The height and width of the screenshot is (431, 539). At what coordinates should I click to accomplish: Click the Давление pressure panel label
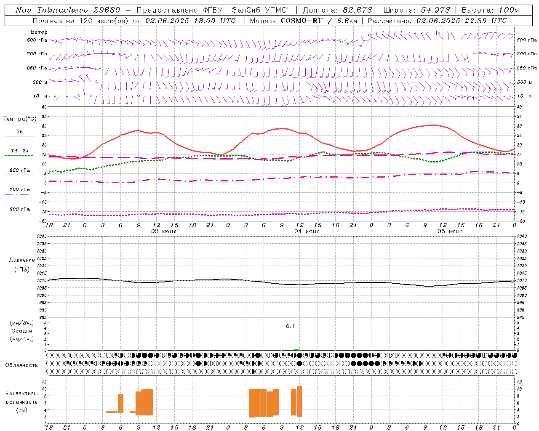[22, 260]
